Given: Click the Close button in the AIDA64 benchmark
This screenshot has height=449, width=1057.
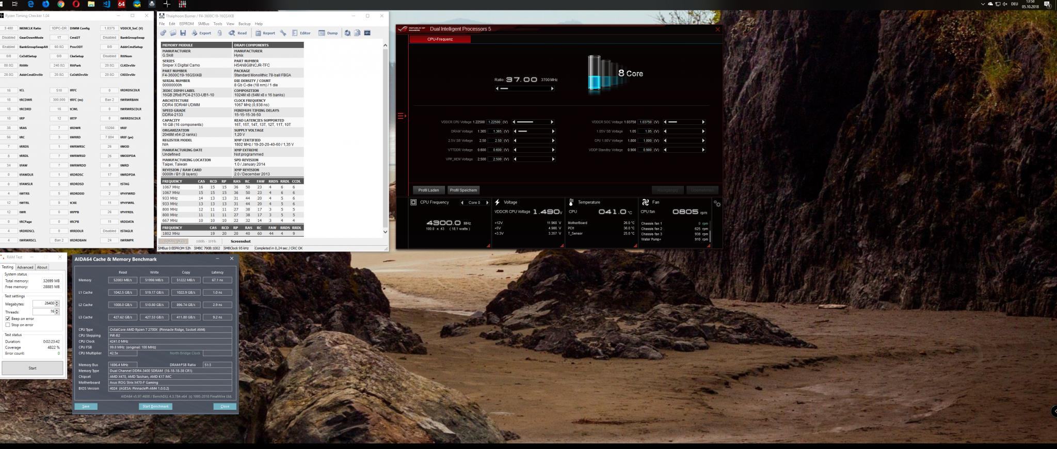Looking at the screenshot, I should (225, 406).
